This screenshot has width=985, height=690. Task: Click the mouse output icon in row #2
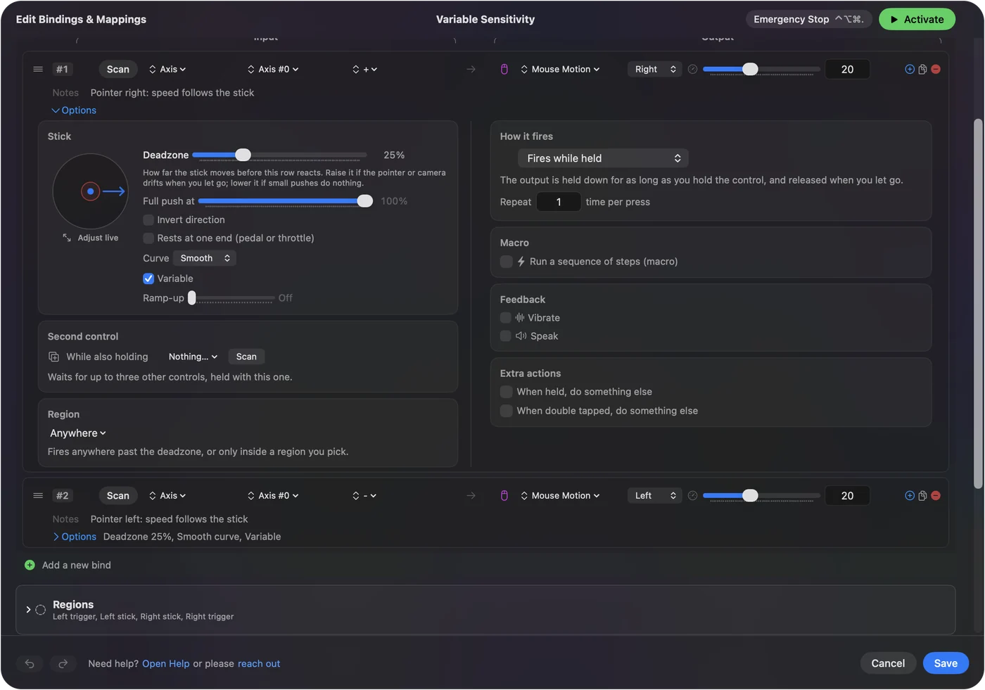504,496
